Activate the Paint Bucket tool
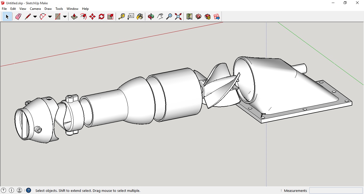 (x=140, y=17)
